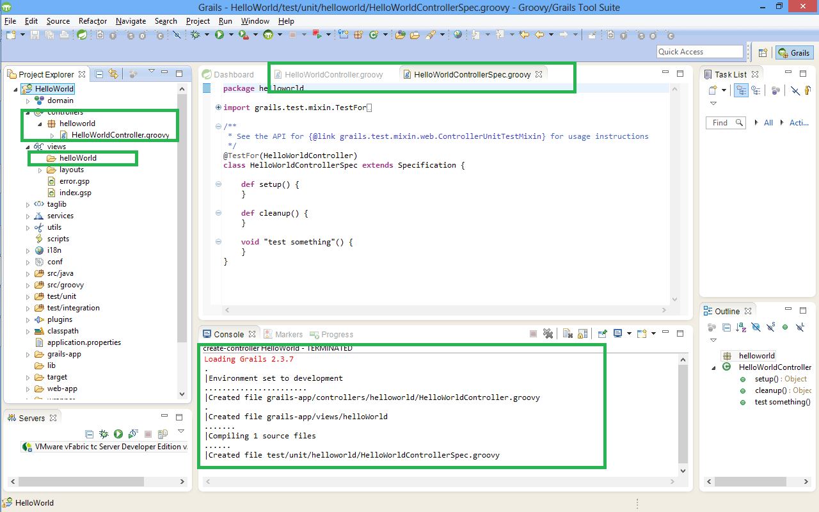Expand the plugins folder node
The width and height of the screenshot is (819, 512).
[x=28, y=319]
